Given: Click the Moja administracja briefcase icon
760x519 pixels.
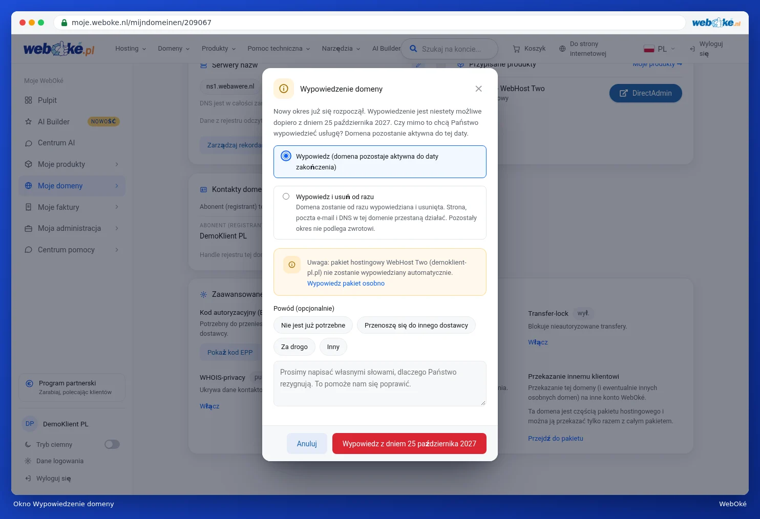Looking at the screenshot, I should (x=28, y=228).
